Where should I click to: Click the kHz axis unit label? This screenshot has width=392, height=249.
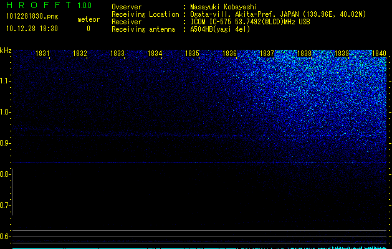tap(6, 50)
